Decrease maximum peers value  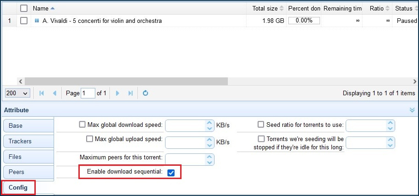tap(209, 163)
